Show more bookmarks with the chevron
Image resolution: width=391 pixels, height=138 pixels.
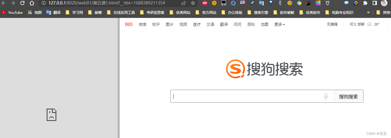[x=368, y=13]
